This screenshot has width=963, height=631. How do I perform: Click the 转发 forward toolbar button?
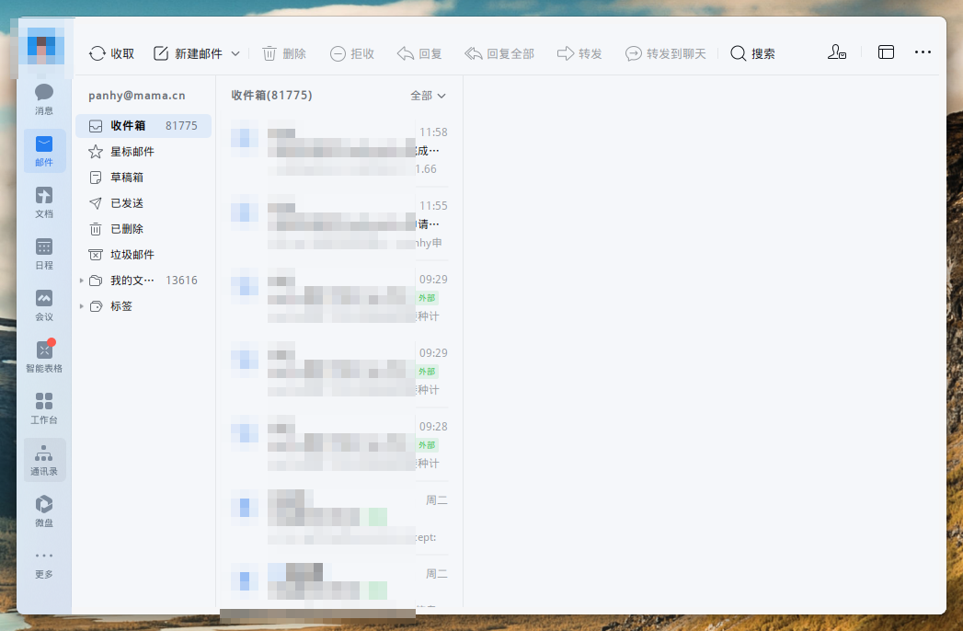pyautogui.click(x=579, y=54)
